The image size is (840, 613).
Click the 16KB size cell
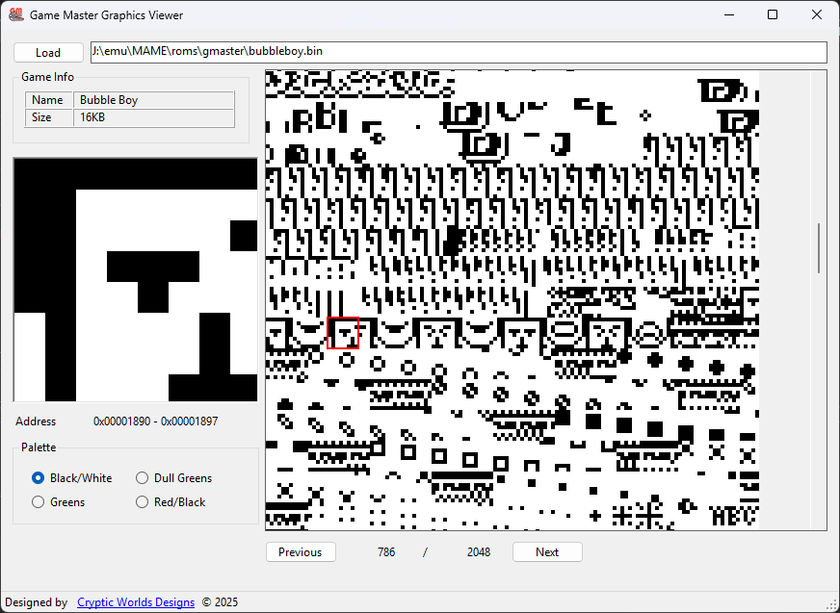pos(154,118)
